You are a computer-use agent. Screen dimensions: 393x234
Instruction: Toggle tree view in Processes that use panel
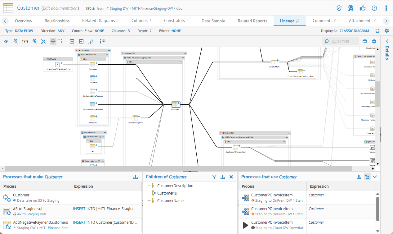(367, 177)
